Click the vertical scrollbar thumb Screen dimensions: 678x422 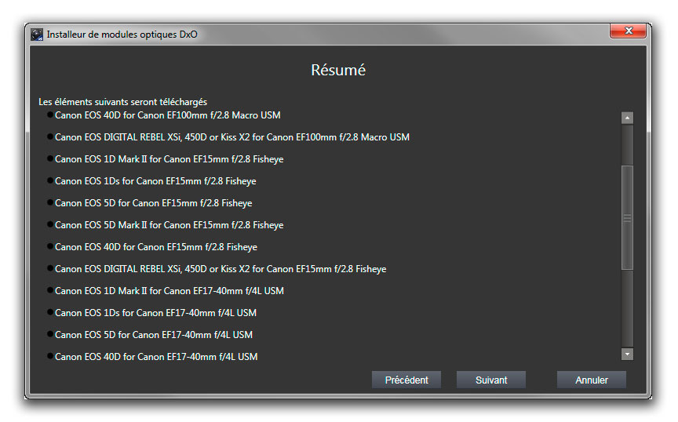627,217
